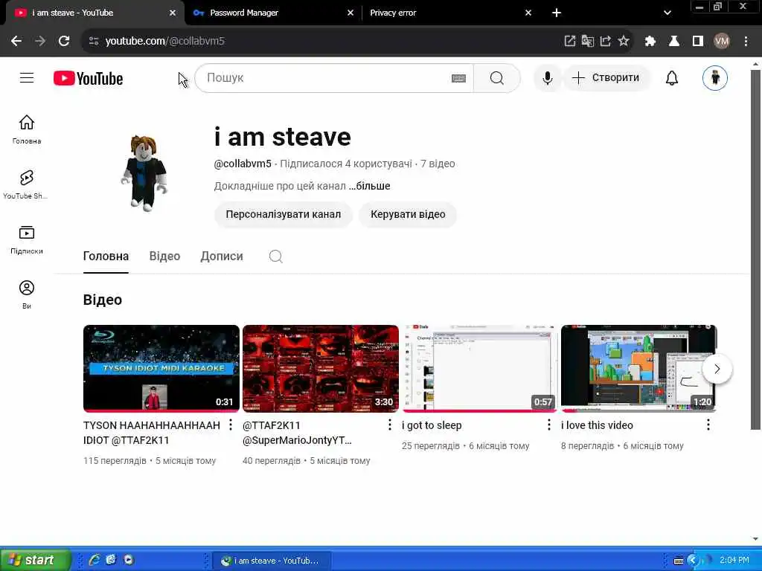Open the Створити create menu
Image resolution: width=762 pixels, height=571 pixels.
[606, 77]
